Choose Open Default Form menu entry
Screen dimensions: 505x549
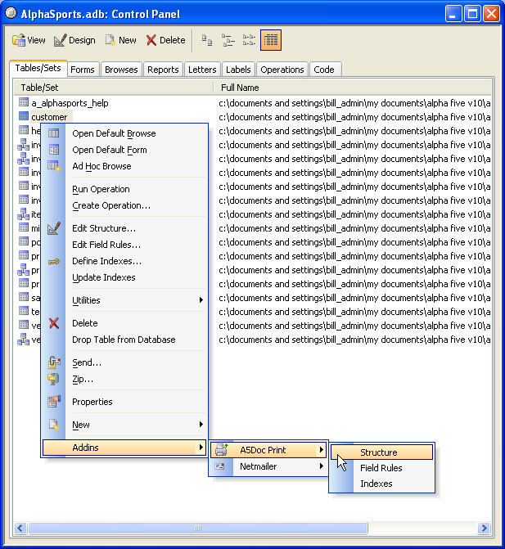tap(124, 150)
